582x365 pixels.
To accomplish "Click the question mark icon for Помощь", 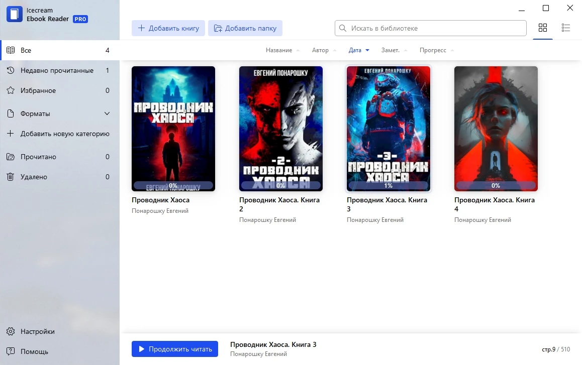I will 11,351.
